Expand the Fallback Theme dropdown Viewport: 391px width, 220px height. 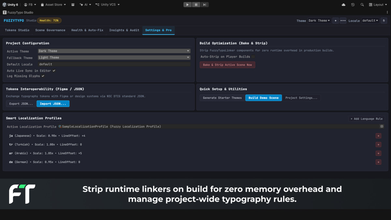(114, 58)
